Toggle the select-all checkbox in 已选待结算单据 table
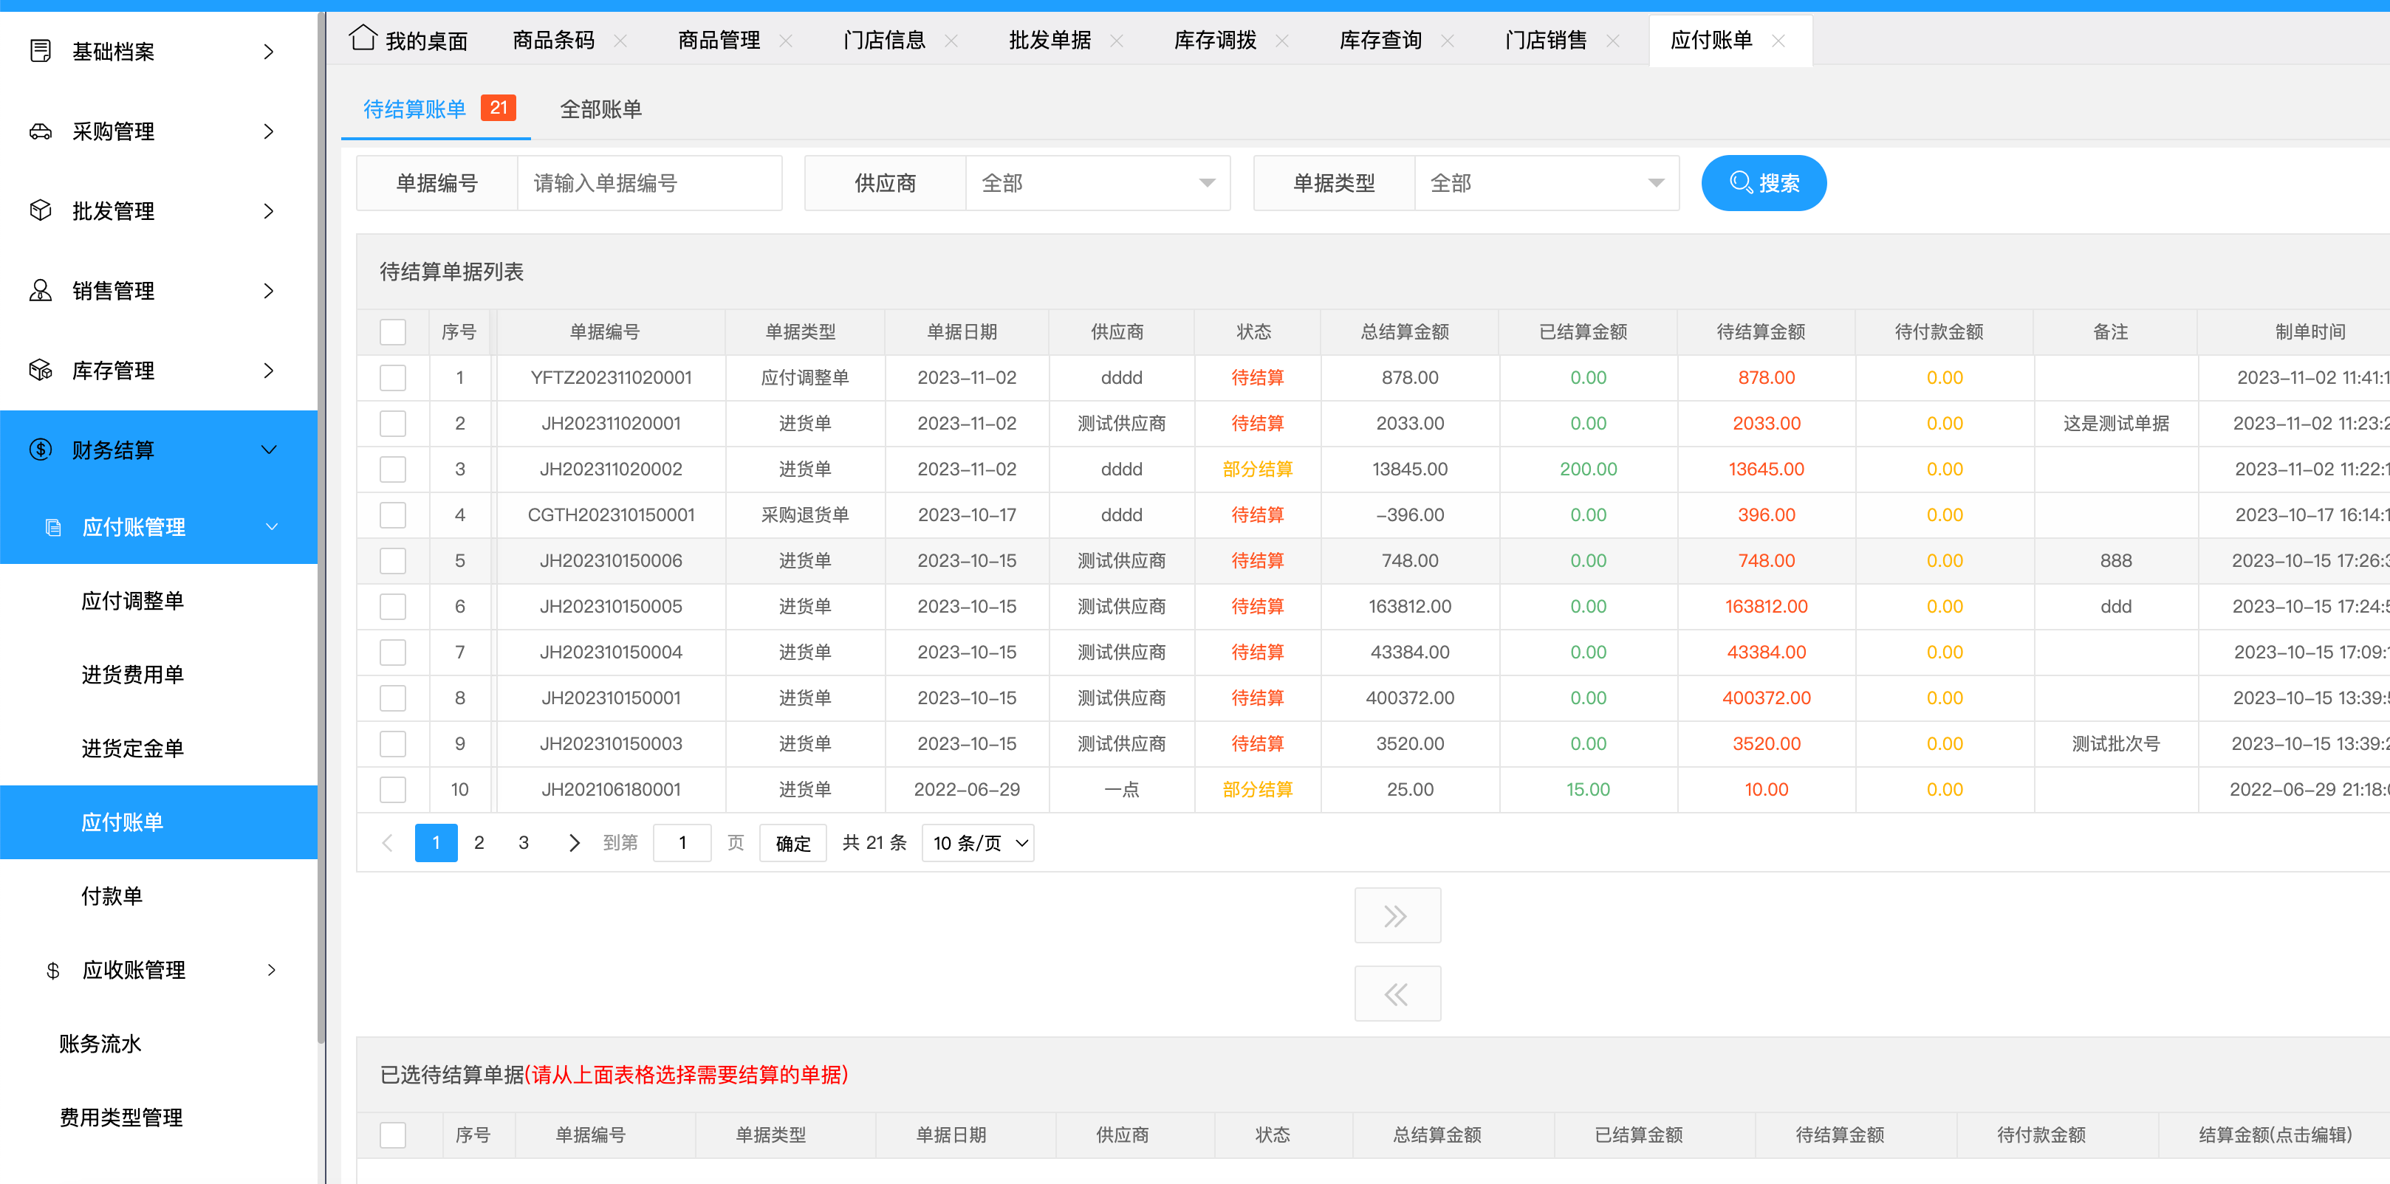Image resolution: width=2390 pixels, height=1184 pixels. coord(394,1135)
